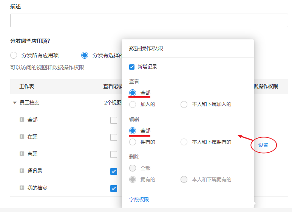The height and width of the screenshot is (212, 292).
Task: Choose 加入的 under 查看 permissions
Action: [x=133, y=104]
